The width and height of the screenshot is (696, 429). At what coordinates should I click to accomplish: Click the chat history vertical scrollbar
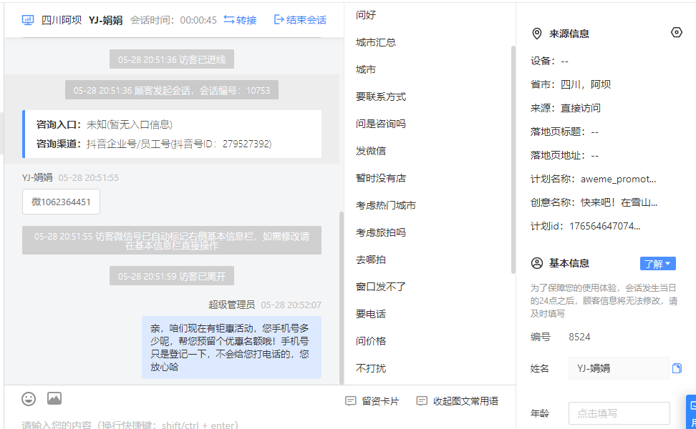click(342, 298)
